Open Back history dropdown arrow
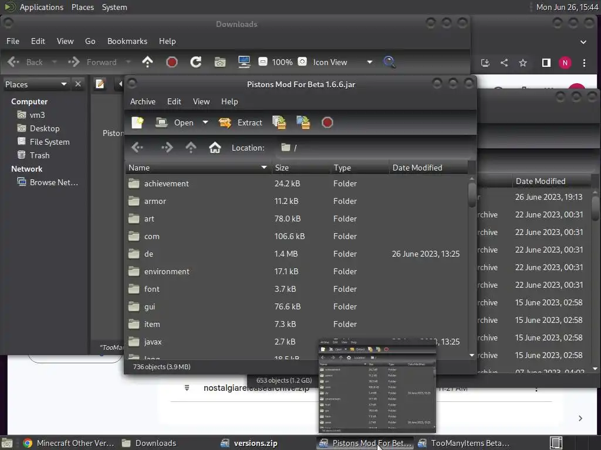 pyautogui.click(x=54, y=62)
